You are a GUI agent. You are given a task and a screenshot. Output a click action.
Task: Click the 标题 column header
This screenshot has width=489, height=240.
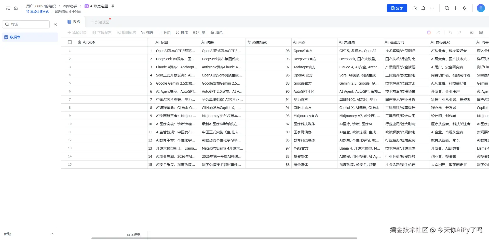[177, 42]
